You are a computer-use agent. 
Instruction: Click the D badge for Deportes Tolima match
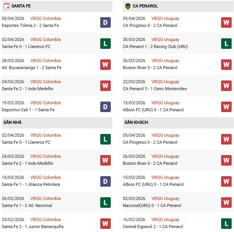point(105,22)
